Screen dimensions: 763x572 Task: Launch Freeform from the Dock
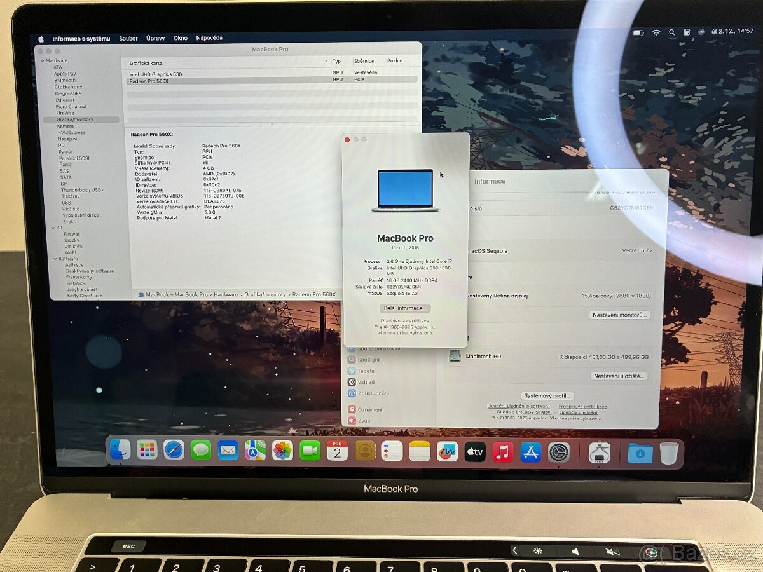(x=447, y=452)
